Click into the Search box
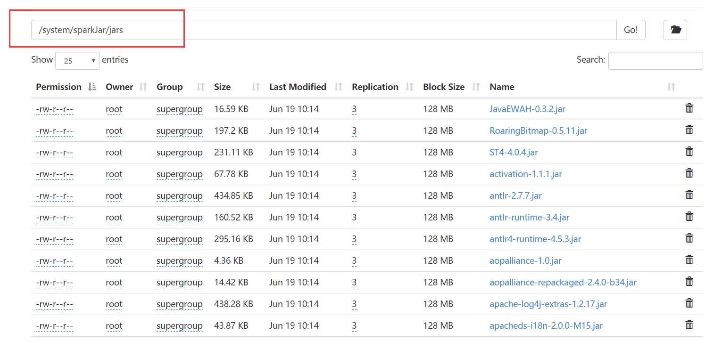722x341 pixels. coord(656,61)
